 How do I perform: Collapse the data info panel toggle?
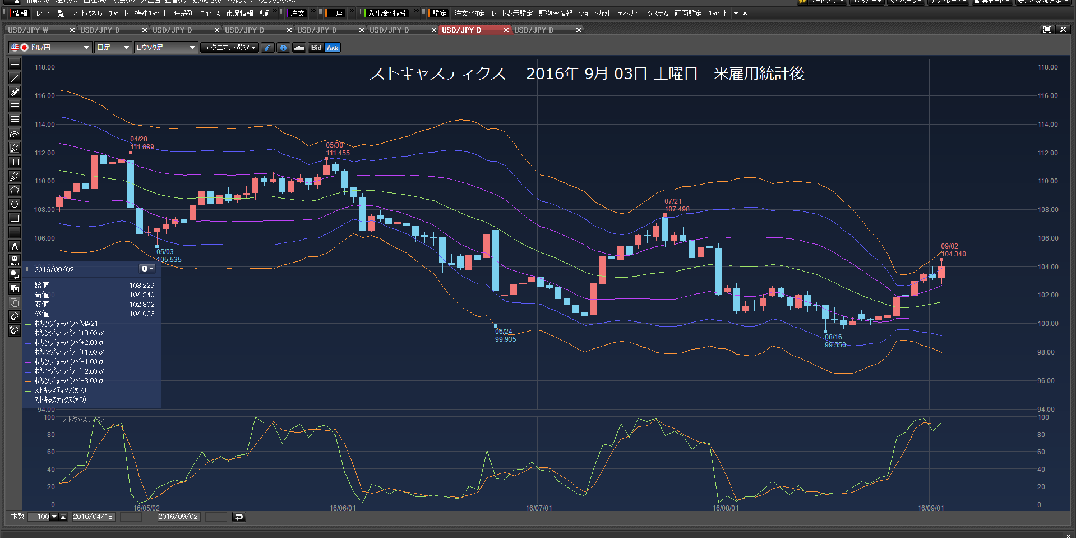(x=147, y=269)
